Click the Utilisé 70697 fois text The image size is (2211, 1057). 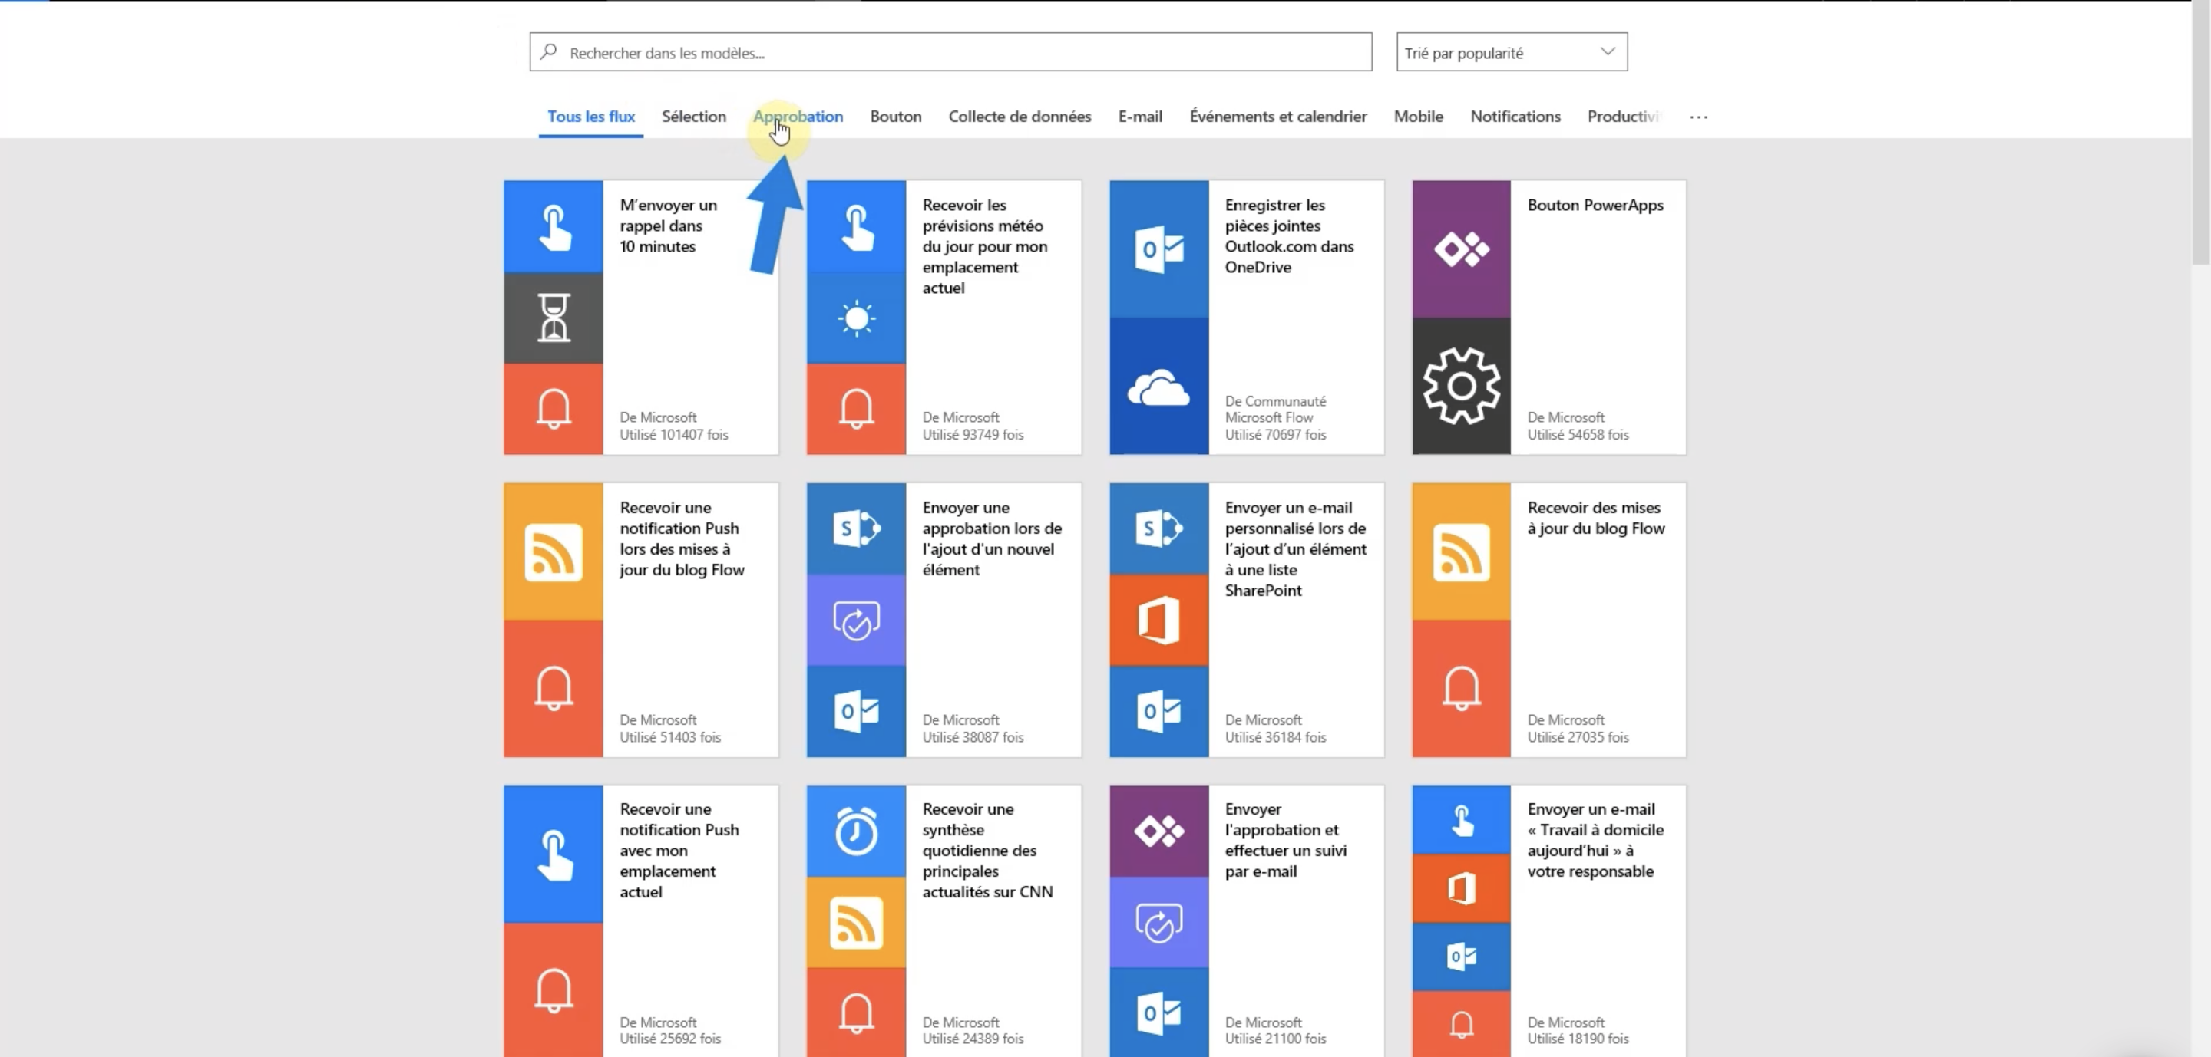1274,435
